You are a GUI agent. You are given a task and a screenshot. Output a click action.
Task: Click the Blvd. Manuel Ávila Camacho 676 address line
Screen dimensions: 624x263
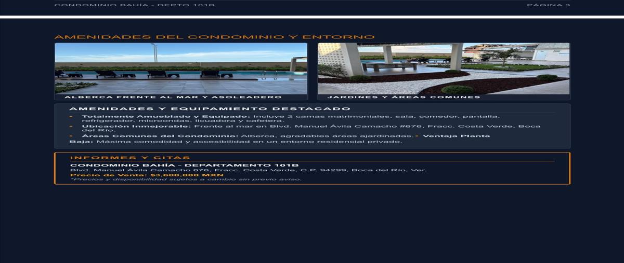(x=248, y=170)
